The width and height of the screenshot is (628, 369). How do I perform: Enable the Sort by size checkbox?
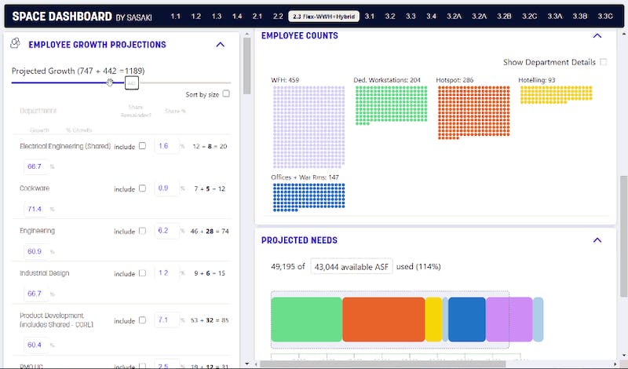point(226,94)
